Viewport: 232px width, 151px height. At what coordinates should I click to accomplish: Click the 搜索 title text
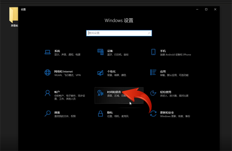[x=57, y=113]
